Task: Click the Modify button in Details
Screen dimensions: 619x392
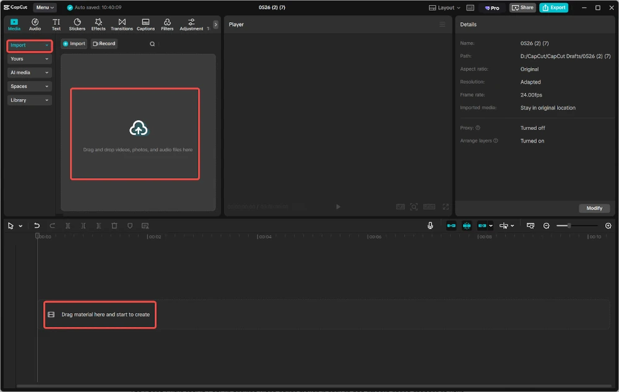Action: (x=594, y=208)
